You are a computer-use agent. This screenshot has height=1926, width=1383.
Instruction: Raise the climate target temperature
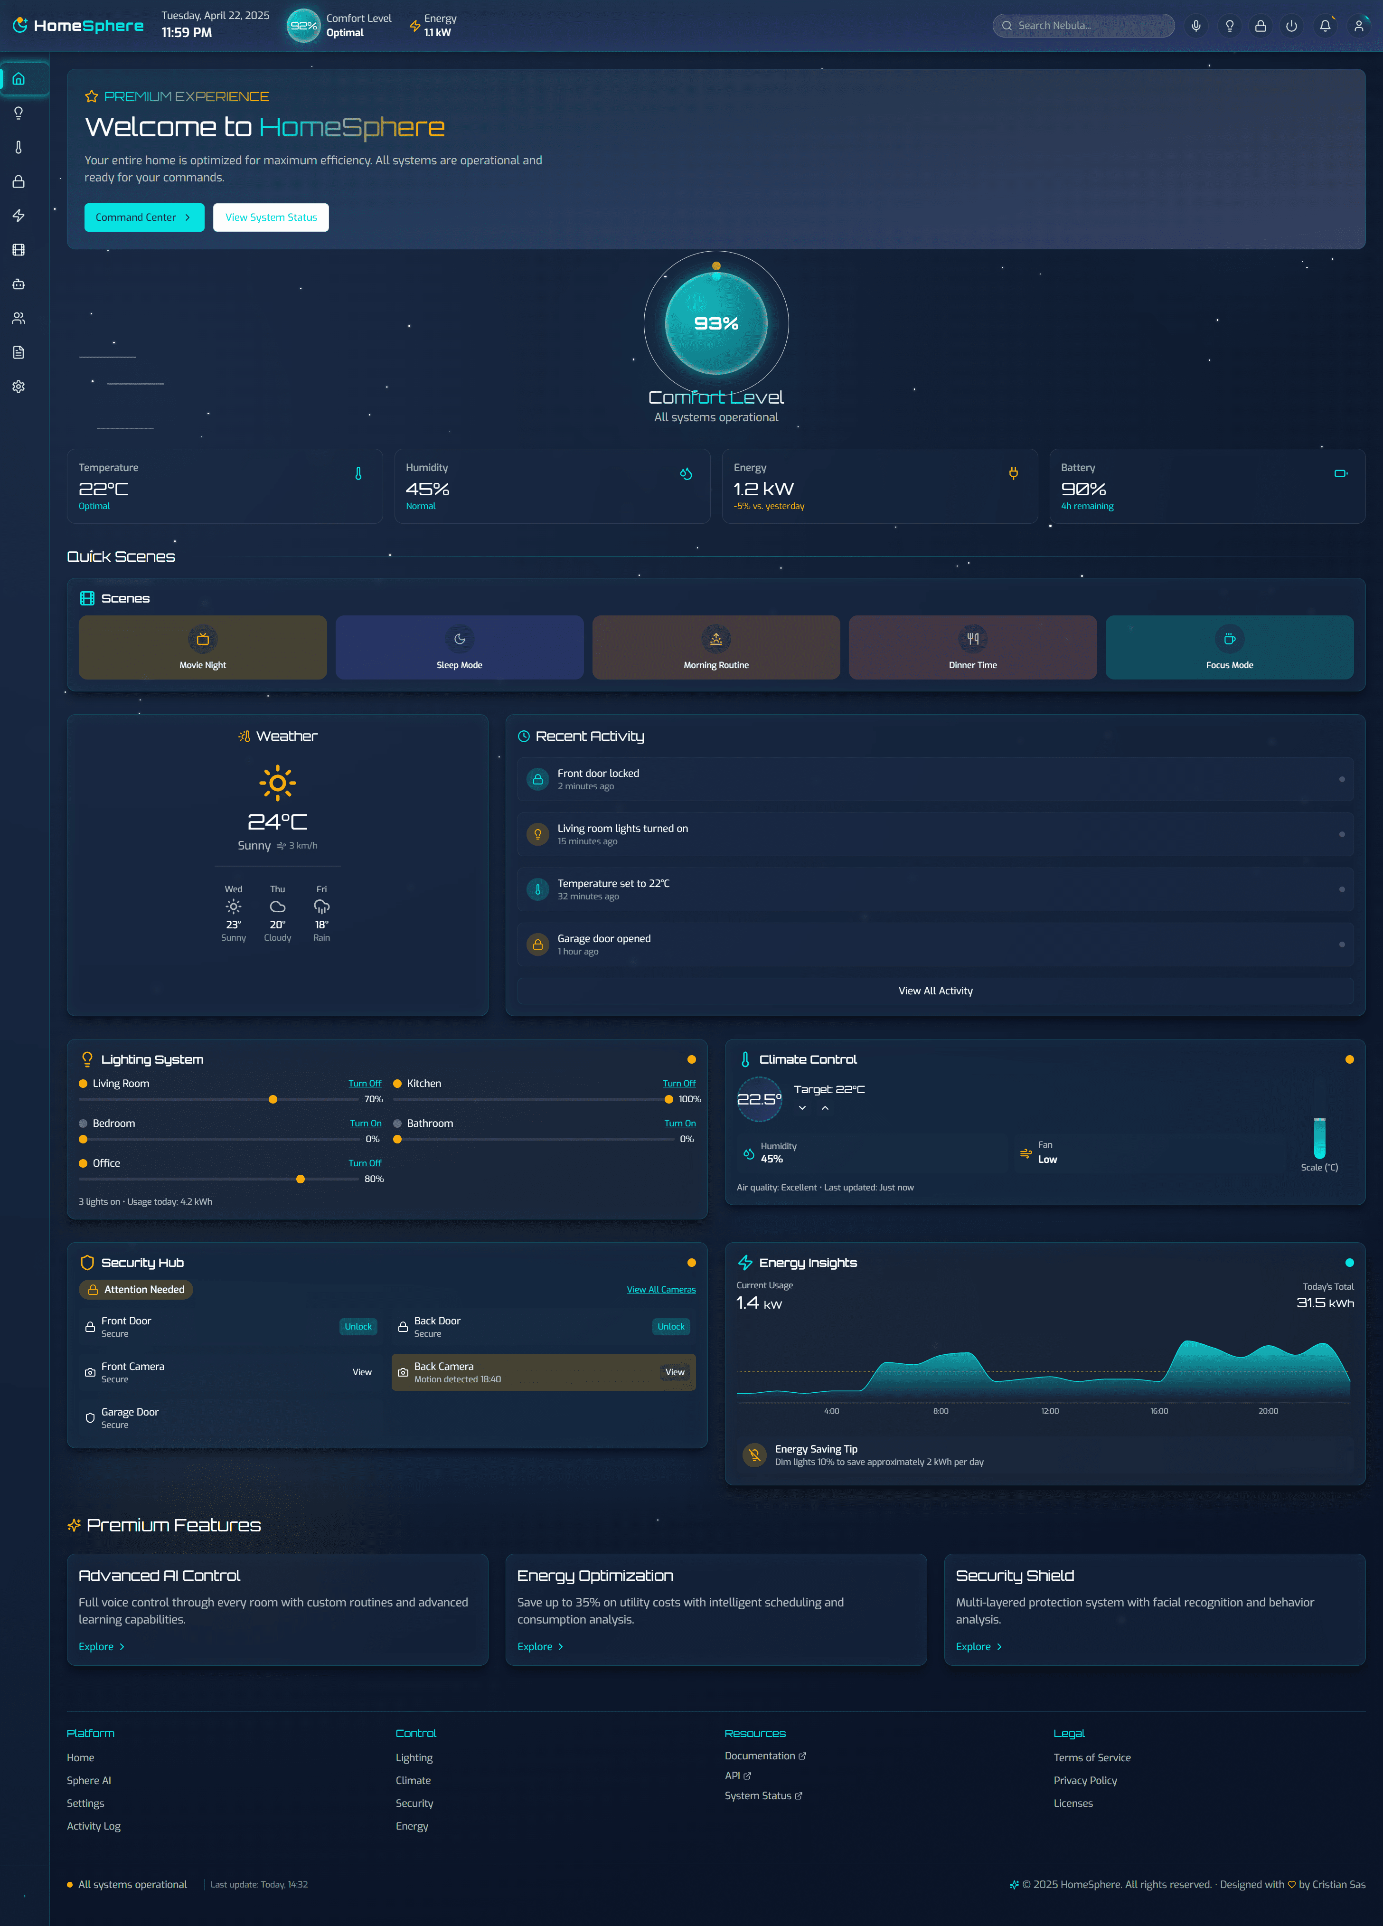click(825, 1108)
